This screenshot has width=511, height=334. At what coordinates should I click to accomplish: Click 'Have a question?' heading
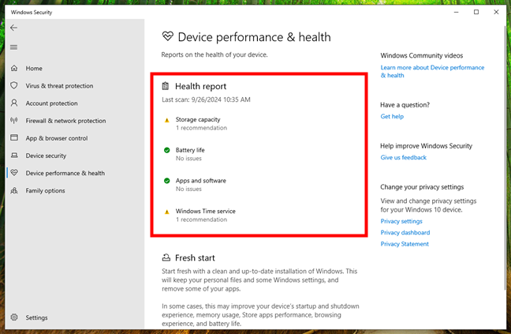point(405,105)
